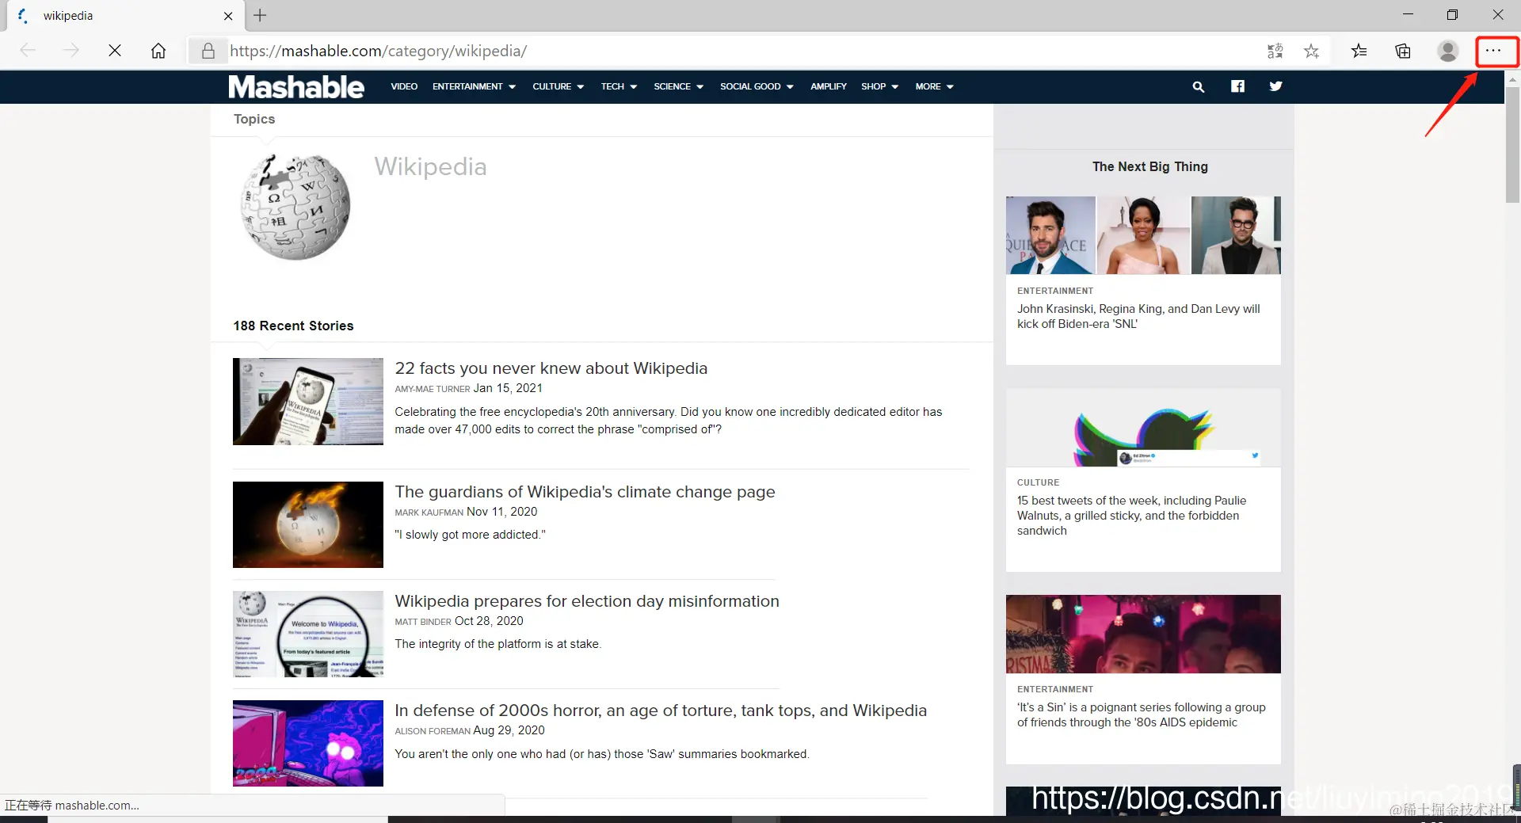Go to browser home page
Viewport: 1521px width, 823px height.
tap(158, 51)
